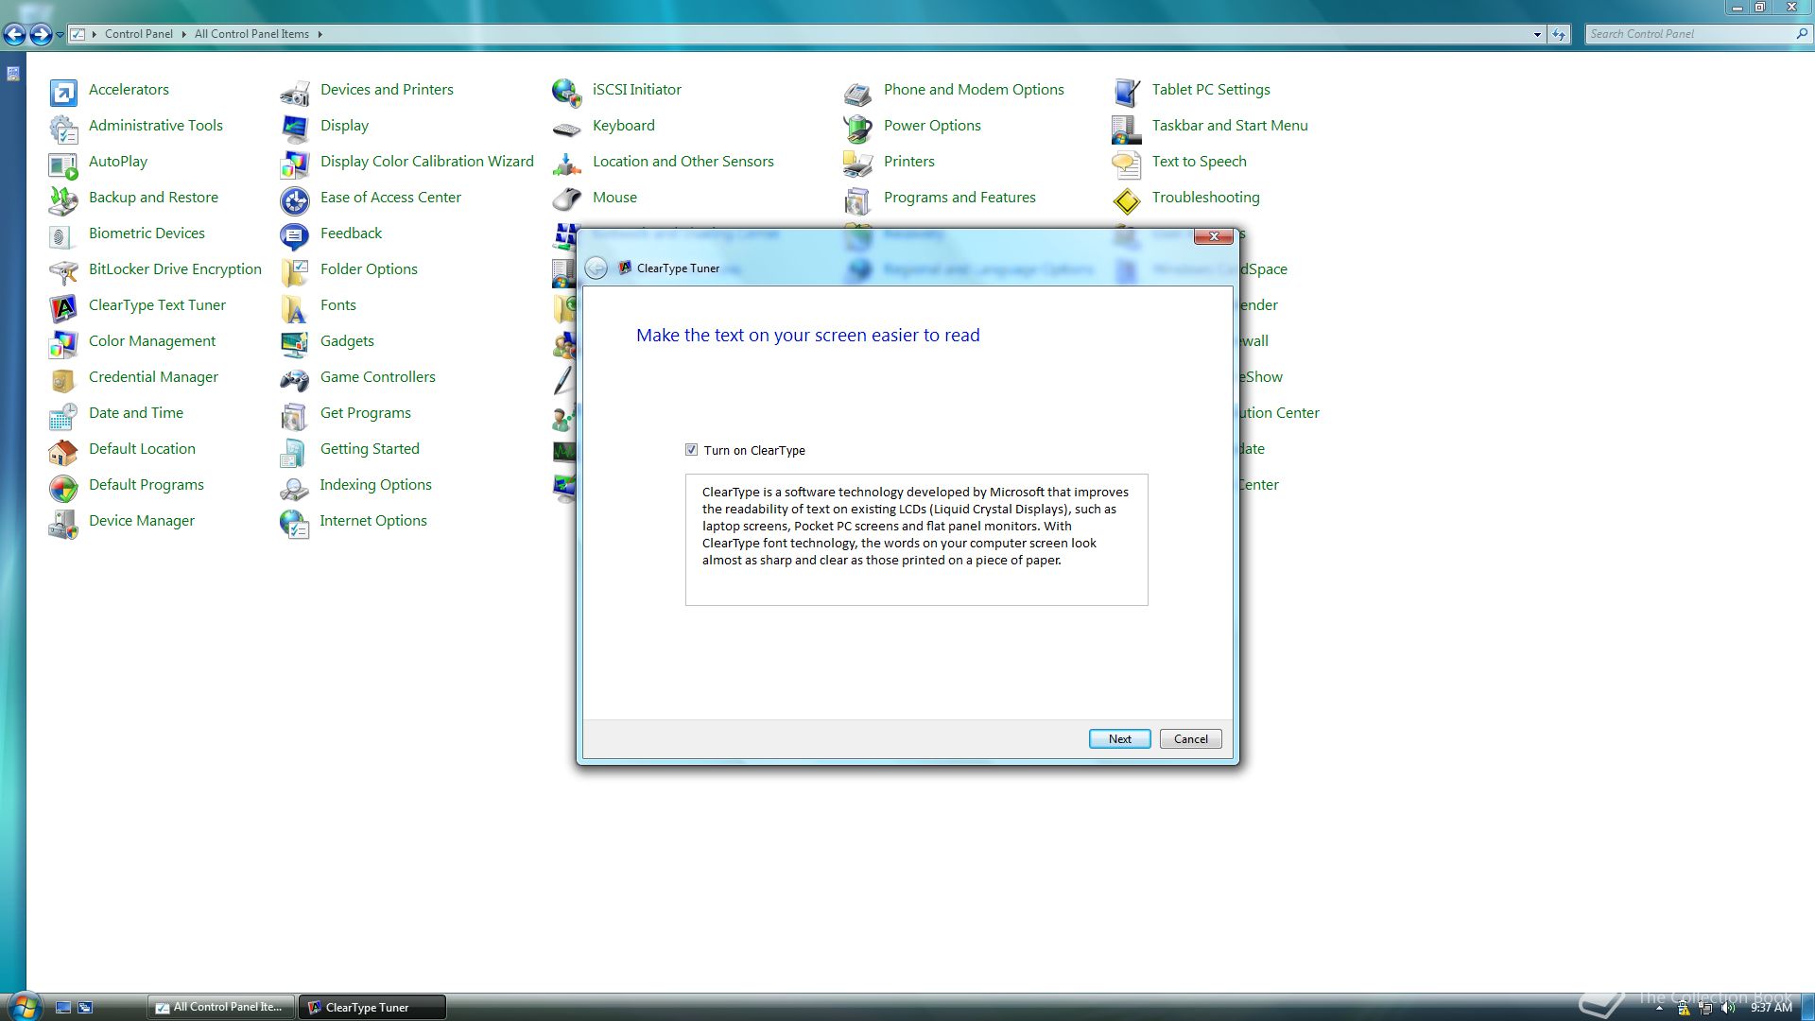Open the Phone and Modem Options link
1815x1021 pixels.
pos(974,89)
